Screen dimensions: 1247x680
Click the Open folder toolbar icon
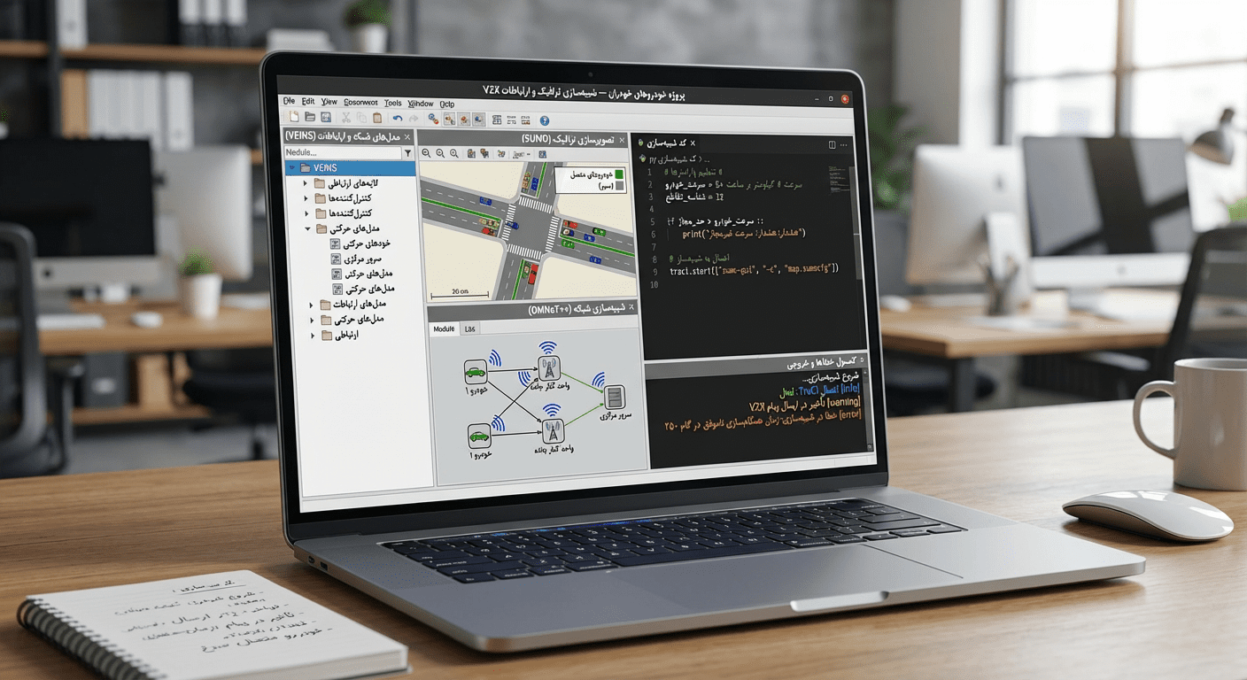coord(310,117)
